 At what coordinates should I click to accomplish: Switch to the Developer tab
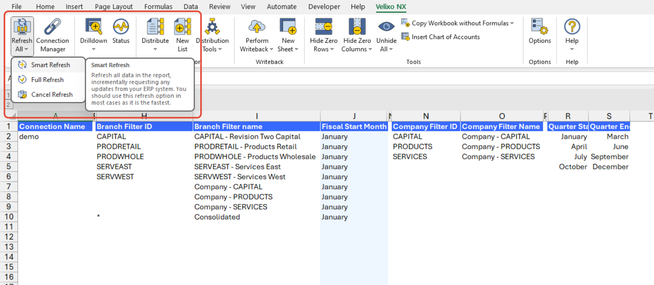tap(324, 6)
